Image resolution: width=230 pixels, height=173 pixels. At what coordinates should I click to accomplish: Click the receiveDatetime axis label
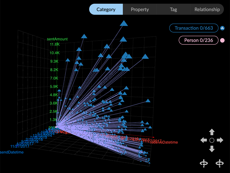click(x=164, y=142)
